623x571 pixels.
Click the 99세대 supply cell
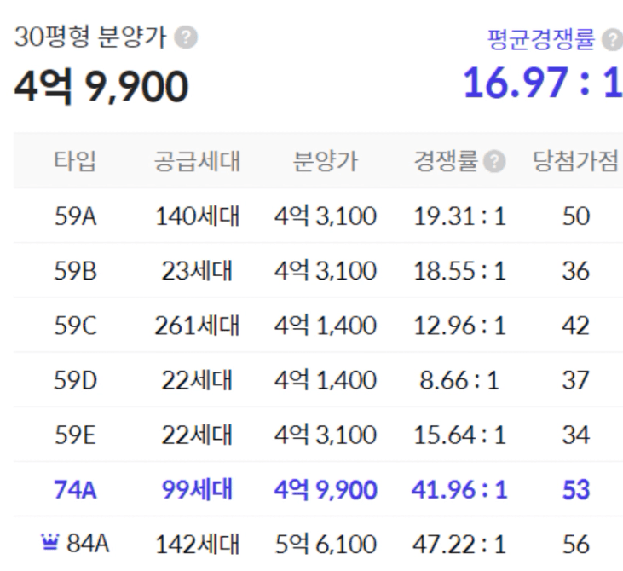click(x=197, y=489)
